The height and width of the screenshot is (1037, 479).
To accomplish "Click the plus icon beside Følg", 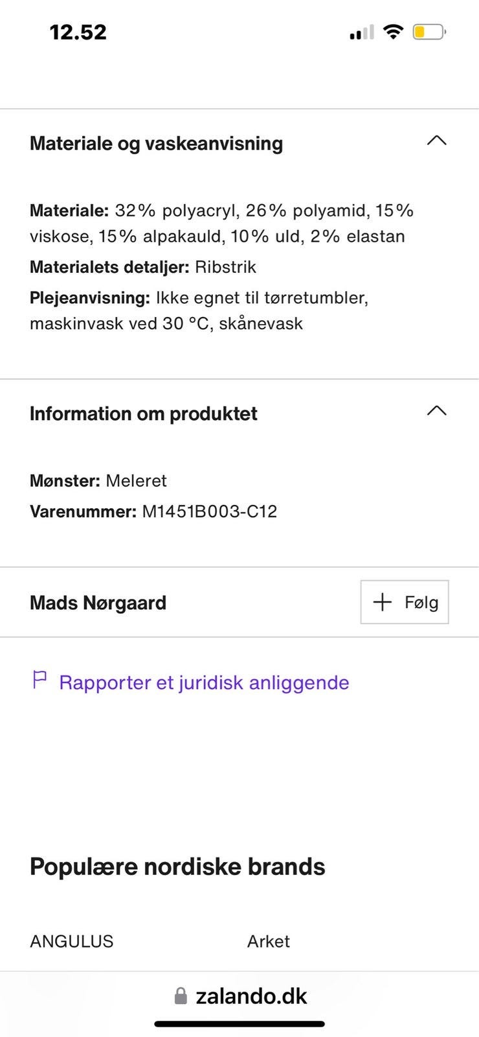I will (383, 602).
